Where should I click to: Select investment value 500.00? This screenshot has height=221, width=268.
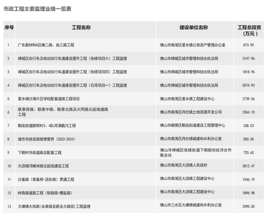click(248, 139)
